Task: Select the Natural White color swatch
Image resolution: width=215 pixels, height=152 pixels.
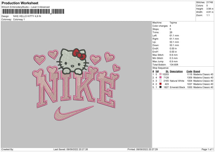Action: tap(161, 81)
